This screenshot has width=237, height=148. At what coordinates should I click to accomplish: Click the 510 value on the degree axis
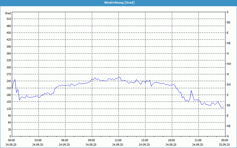[x=8, y=19]
